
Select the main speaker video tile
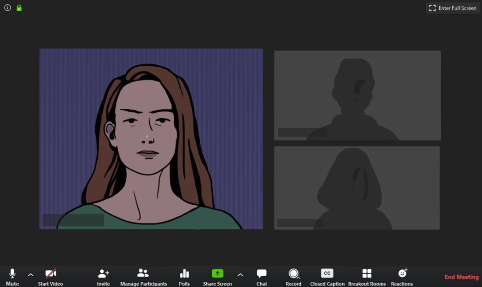click(151, 139)
